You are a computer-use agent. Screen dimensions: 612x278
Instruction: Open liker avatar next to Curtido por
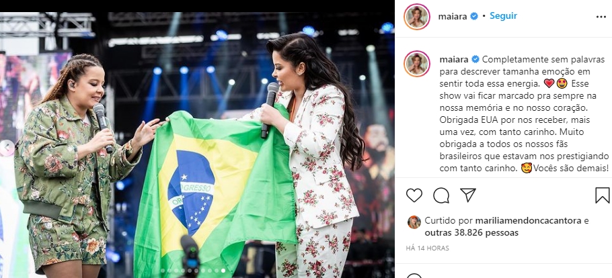coord(414,222)
